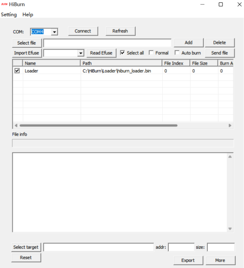Click the Name column header

coord(51,63)
